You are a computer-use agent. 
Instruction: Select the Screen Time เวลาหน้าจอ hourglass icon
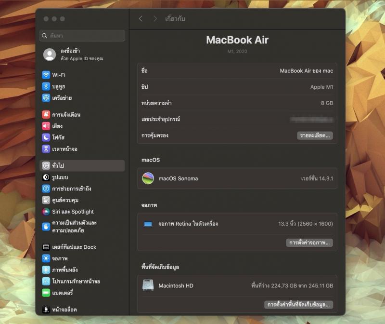click(x=46, y=149)
